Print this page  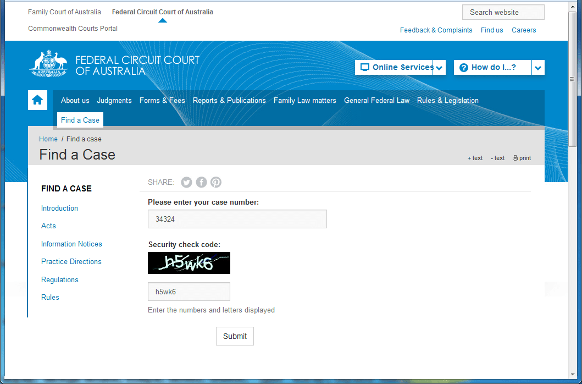point(522,158)
